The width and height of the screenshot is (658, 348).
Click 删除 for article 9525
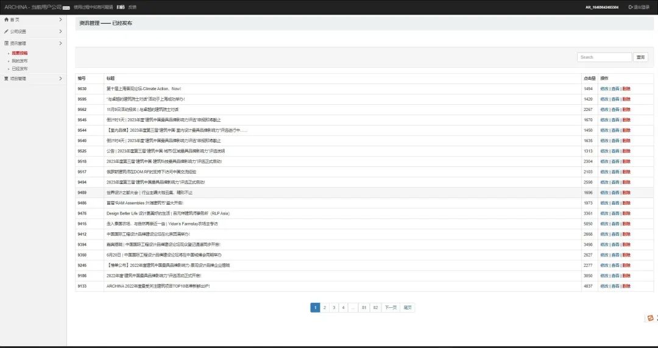pyautogui.click(x=626, y=151)
